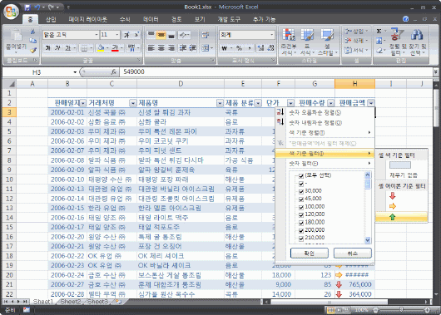Image resolution: width=441 pixels, height=315 pixels.
Task: Click the middle vertical align icon
Action: pyautogui.click(x=161, y=35)
